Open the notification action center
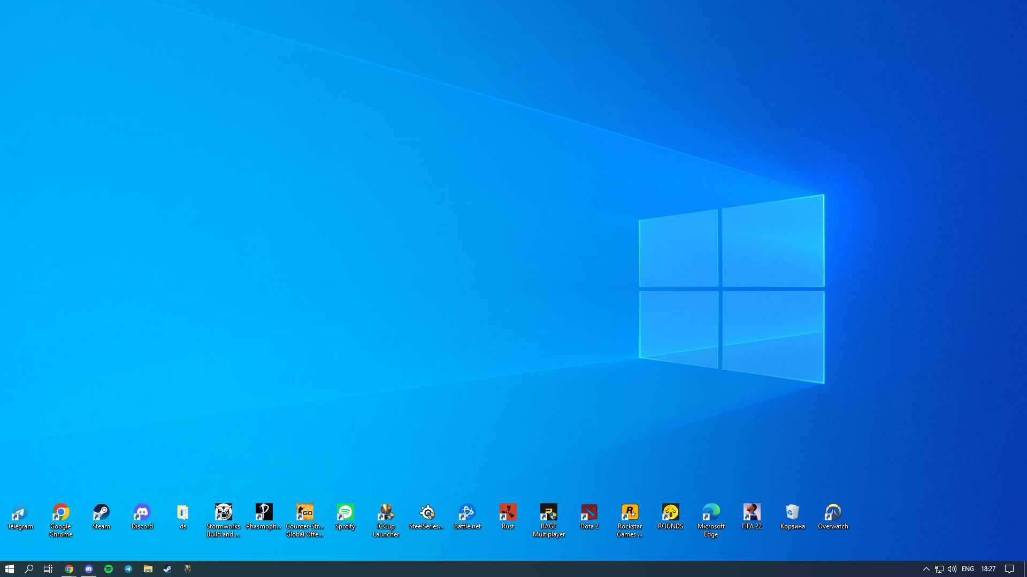 (x=1009, y=569)
